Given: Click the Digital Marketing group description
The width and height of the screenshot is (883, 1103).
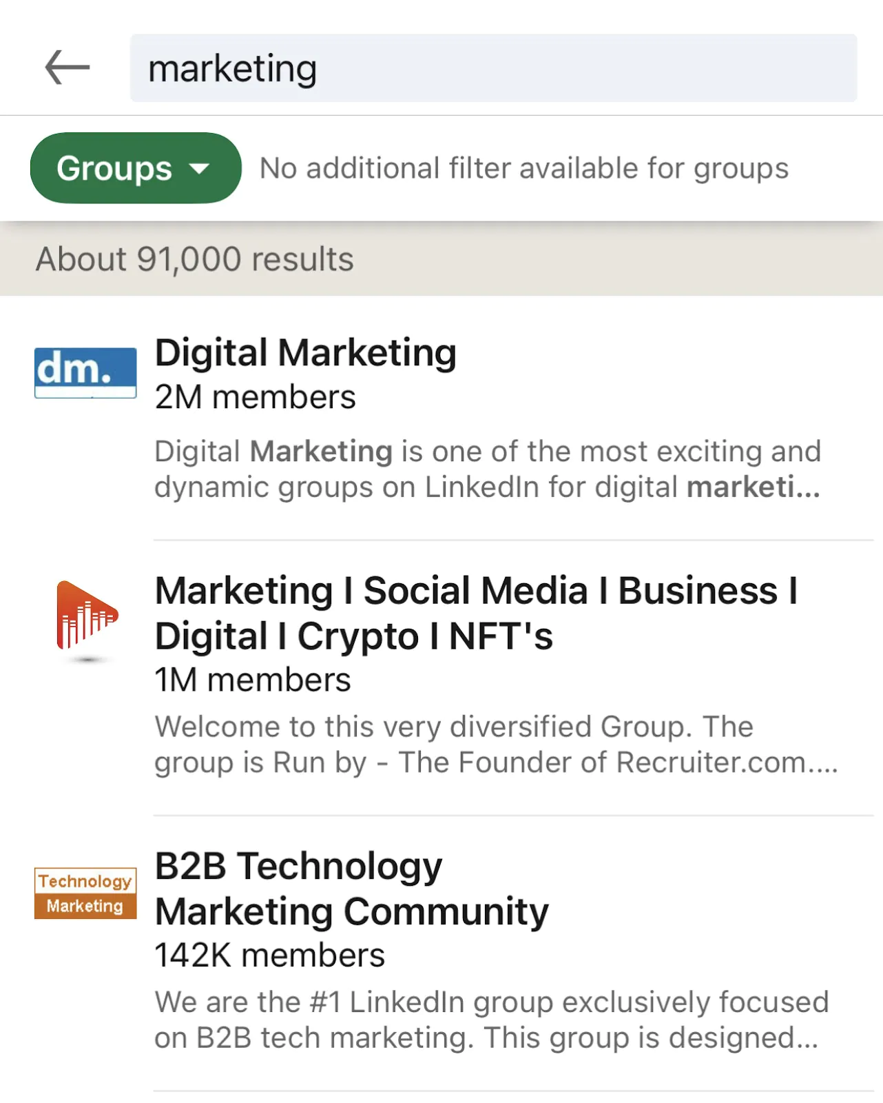Looking at the screenshot, I should pos(488,469).
